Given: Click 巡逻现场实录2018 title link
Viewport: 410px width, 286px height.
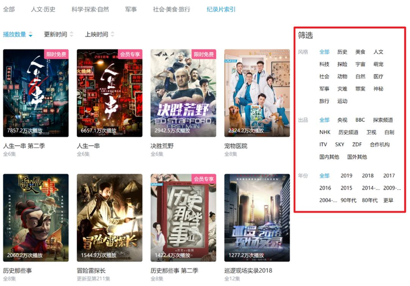Looking at the screenshot, I should coord(248,271).
